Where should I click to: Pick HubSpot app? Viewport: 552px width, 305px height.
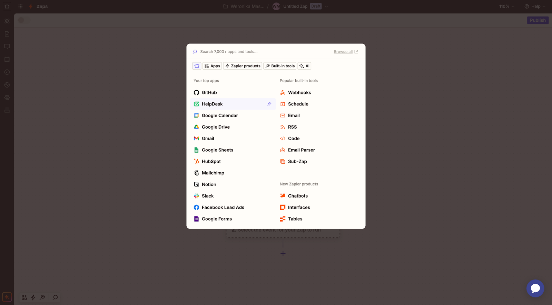(x=233, y=161)
